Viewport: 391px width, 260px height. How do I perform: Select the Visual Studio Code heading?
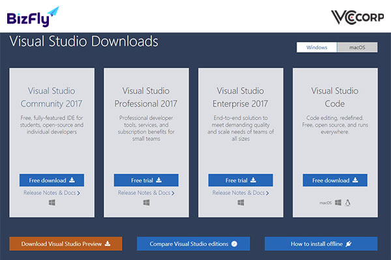335,97
